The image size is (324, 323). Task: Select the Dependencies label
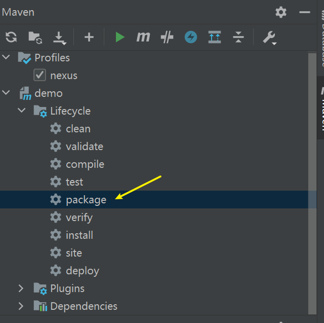click(84, 306)
